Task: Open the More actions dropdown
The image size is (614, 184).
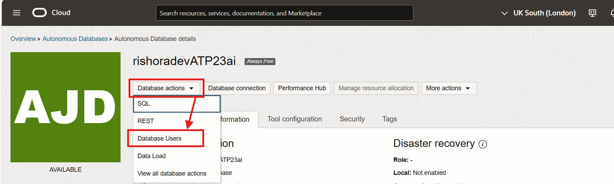Action: (448, 88)
